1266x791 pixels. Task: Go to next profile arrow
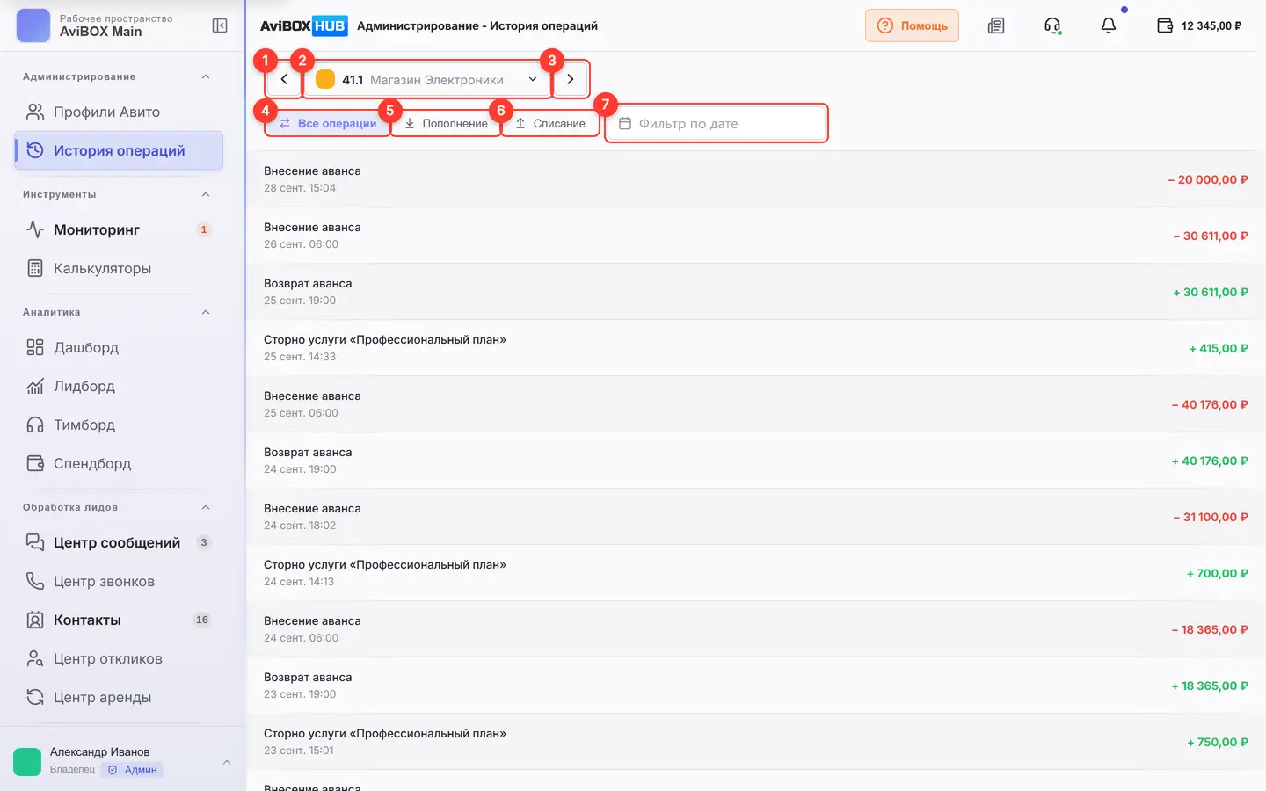tap(570, 79)
